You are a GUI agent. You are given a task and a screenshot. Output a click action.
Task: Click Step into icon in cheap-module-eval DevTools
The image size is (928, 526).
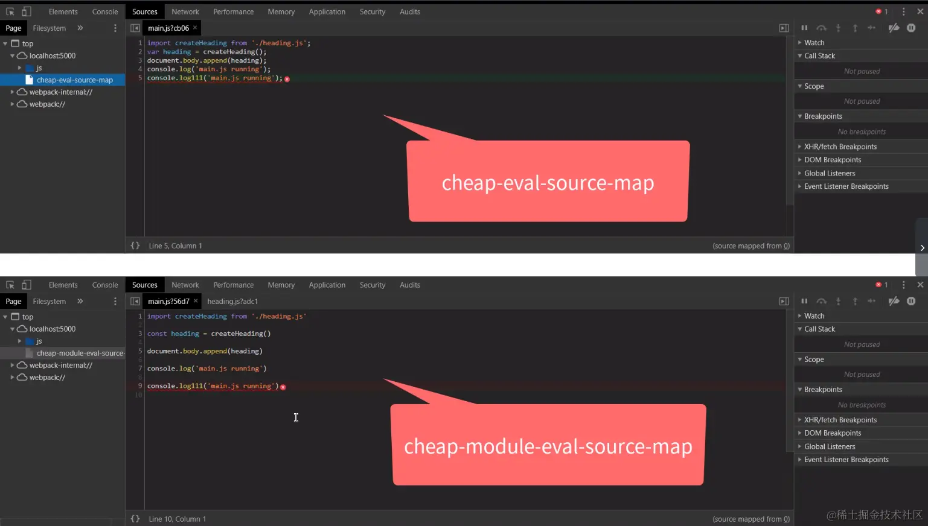(838, 301)
